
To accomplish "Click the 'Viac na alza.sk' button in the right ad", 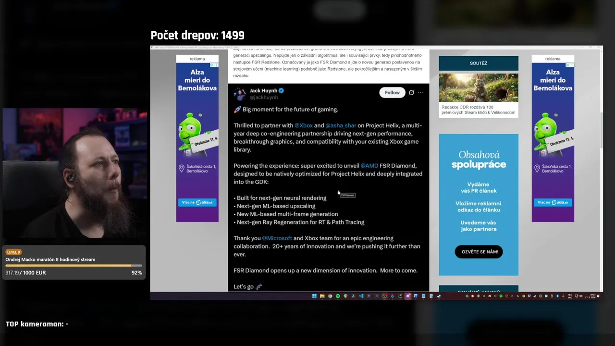I will 553,202.
